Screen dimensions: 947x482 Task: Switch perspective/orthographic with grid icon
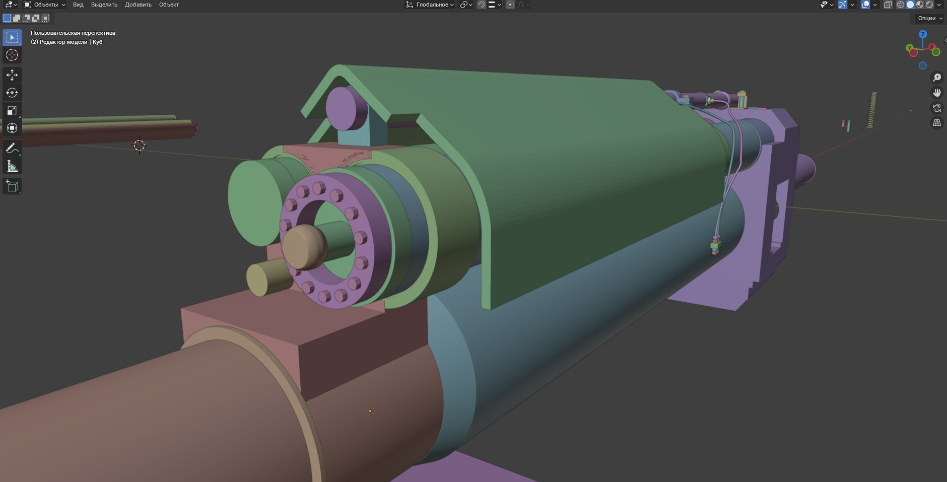(x=937, y=123)
